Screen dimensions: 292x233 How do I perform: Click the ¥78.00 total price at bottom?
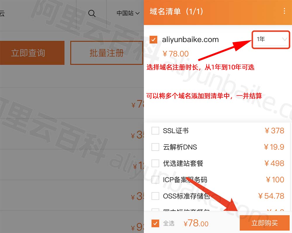[196, 223]
